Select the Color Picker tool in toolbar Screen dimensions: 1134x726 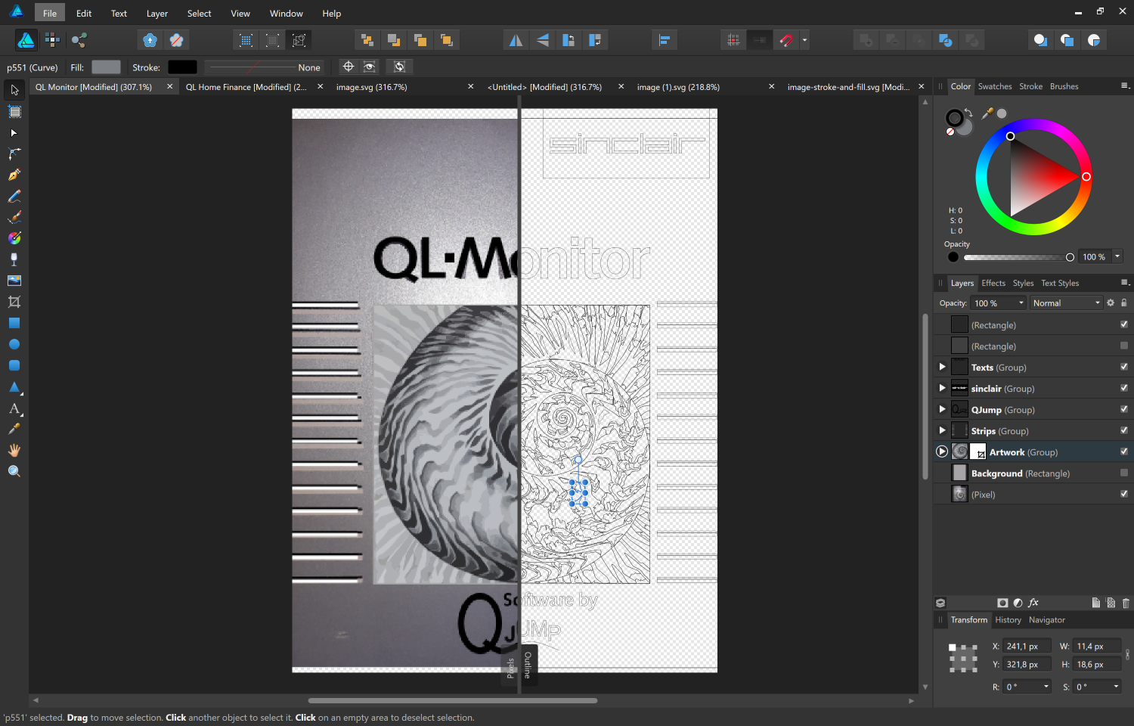click(x=14, y=429)
